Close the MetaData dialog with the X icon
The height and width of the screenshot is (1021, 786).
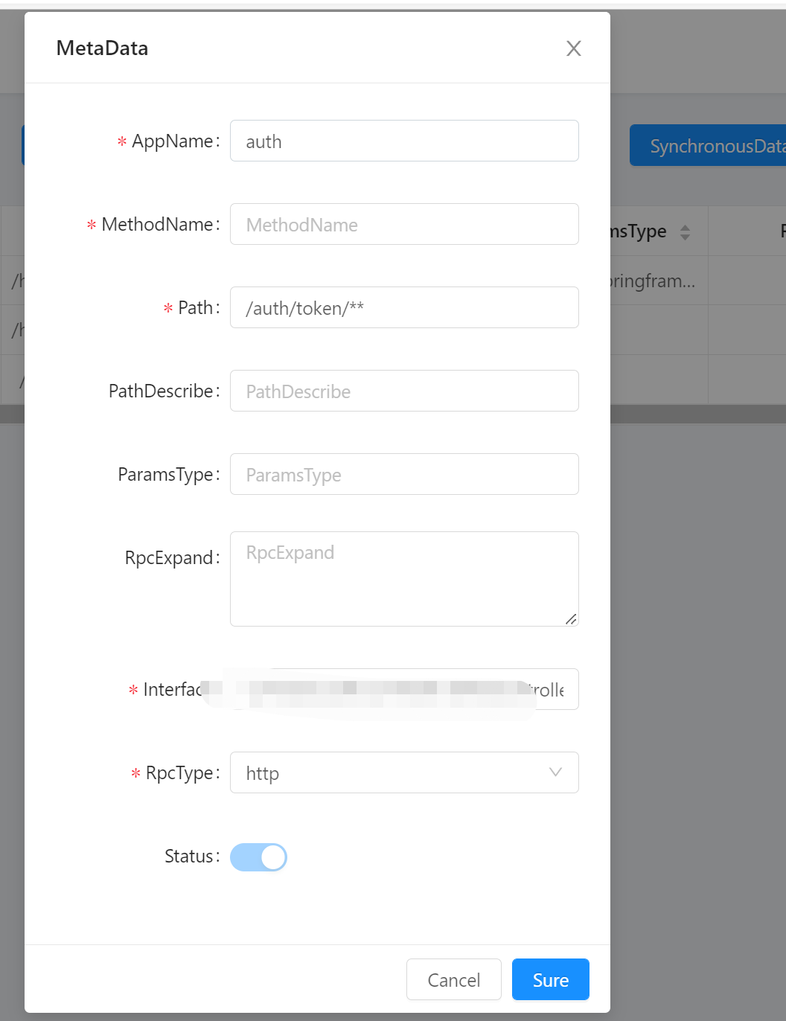(574, 48)
